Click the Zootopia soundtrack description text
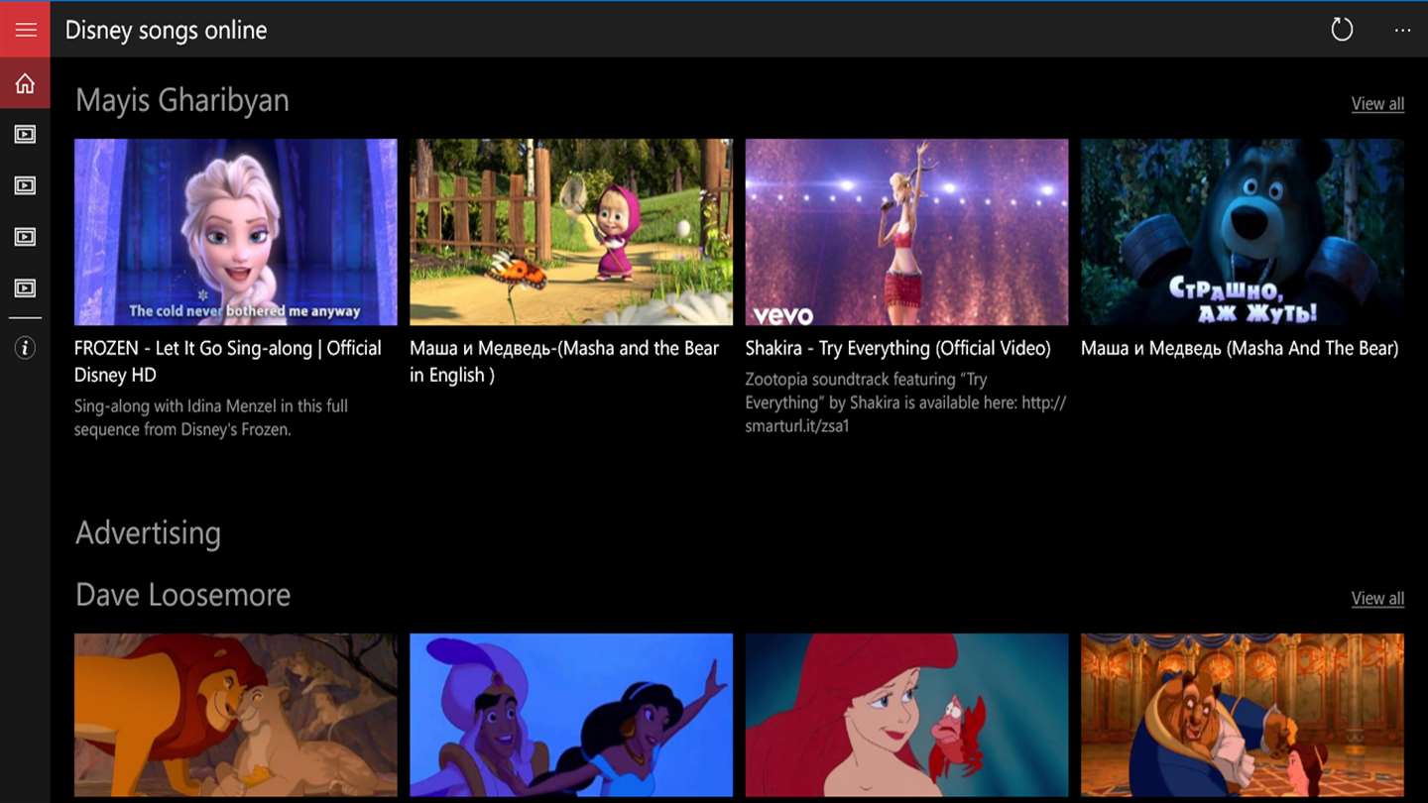Viewport: 1428px width, 803px height. pos(905,402)
